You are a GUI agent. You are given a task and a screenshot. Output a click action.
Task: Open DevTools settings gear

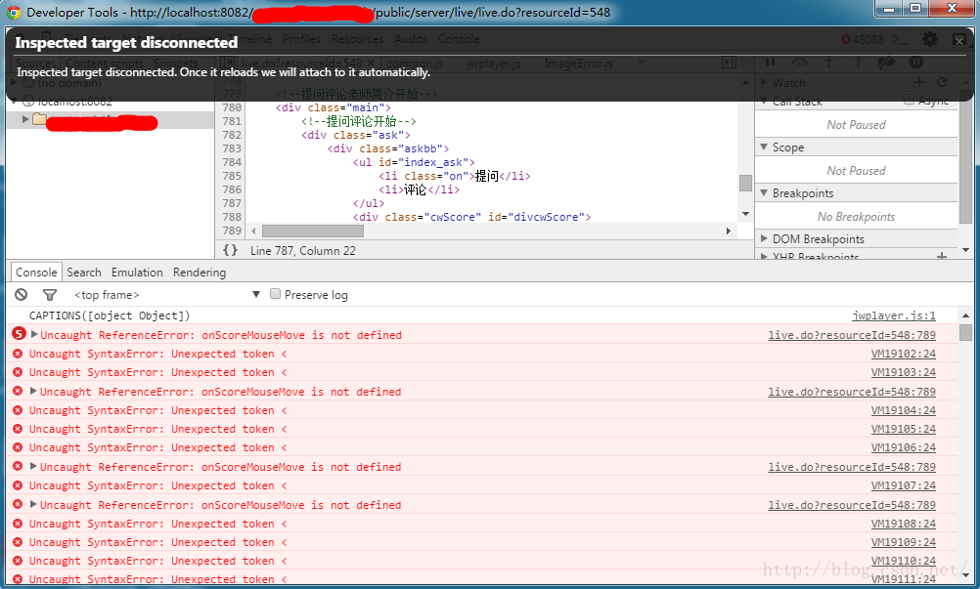click(930, 39)
